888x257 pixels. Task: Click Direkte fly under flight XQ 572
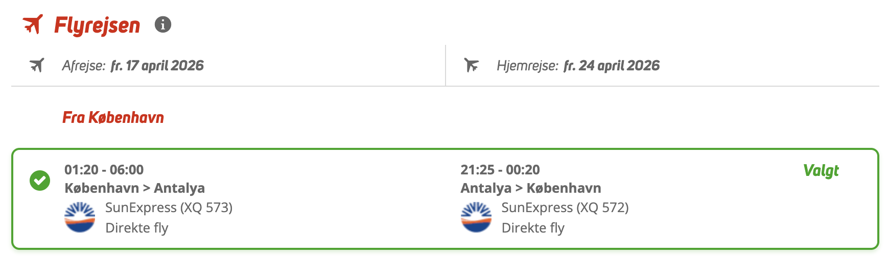tap(533, 228)
